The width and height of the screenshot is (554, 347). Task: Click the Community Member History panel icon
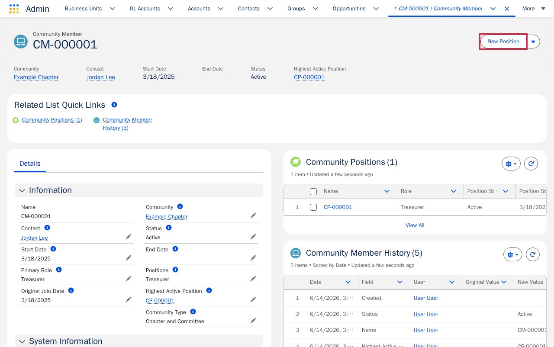[x=296, y=253]
